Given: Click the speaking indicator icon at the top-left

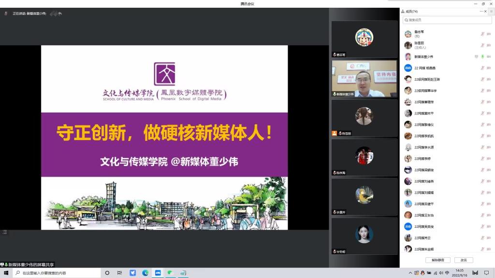Looking at the screenshot, I should 6,14.
